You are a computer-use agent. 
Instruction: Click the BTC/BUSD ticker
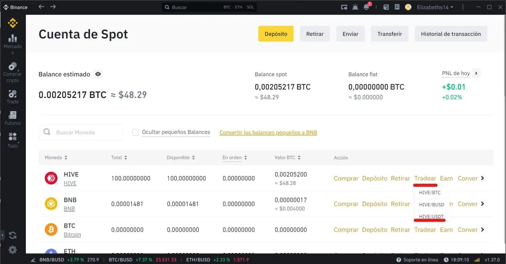pyautogui.click(x=142, y=260)
